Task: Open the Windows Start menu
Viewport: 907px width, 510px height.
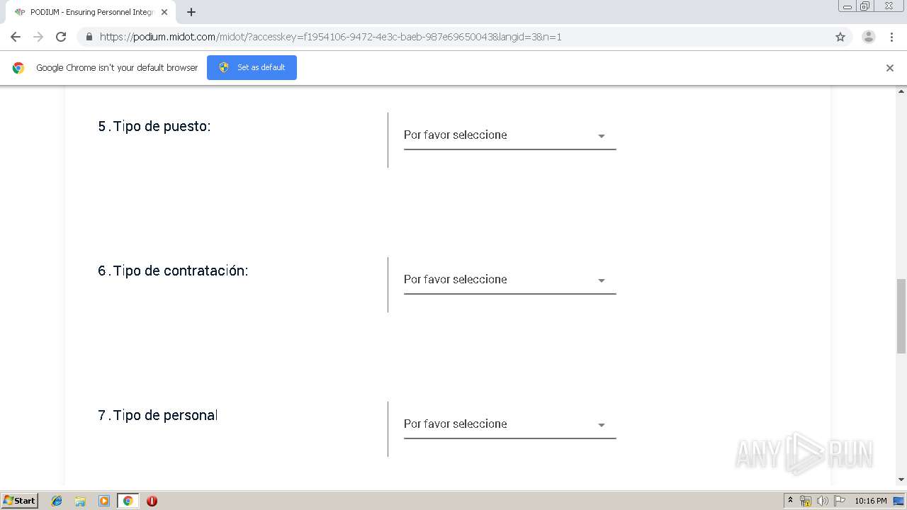Action: (20, 501)
